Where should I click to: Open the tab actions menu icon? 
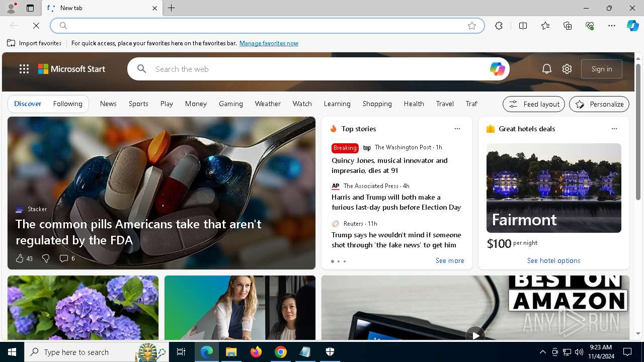point(30,8)
